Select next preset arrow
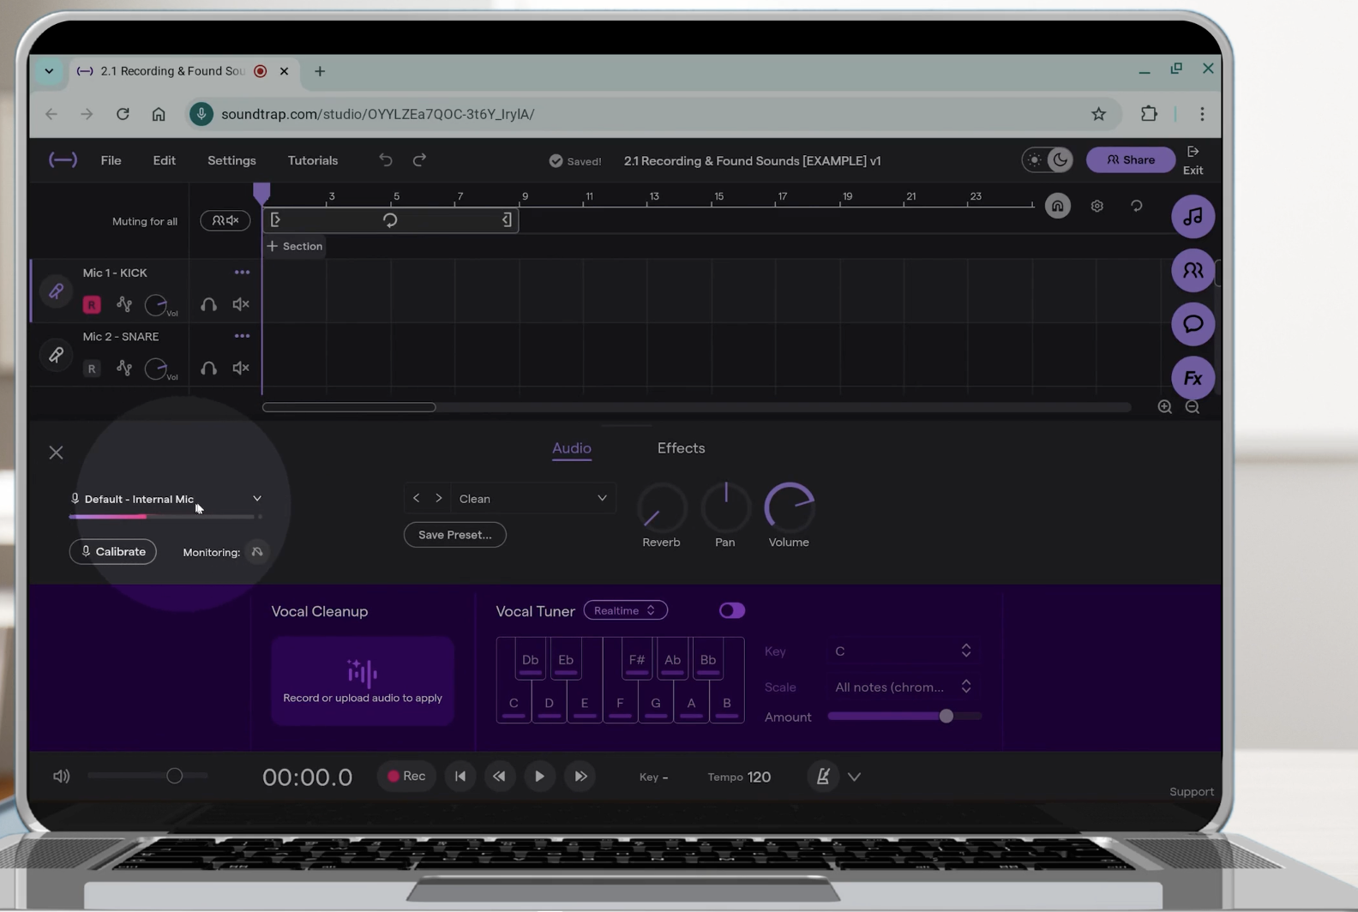The height and width of the screenshot is (912, 1358). 439,499
